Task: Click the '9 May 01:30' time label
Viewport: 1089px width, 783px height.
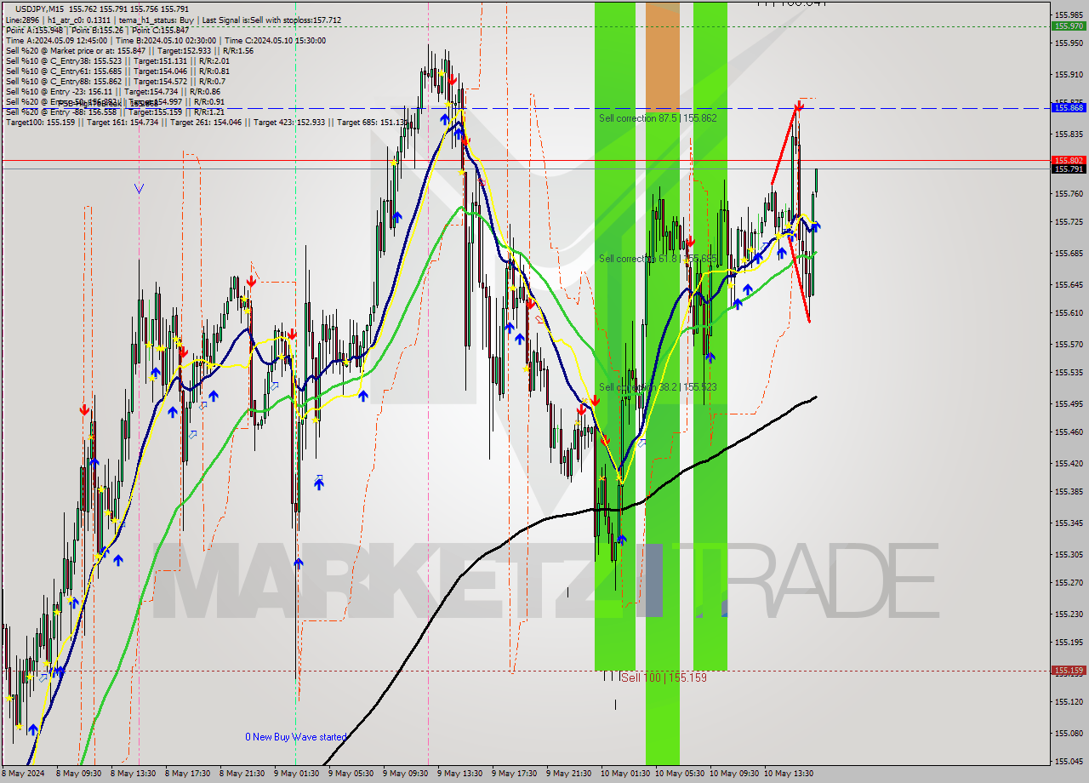Action: pyautogui.click(x=297, y=774)
